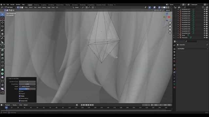Select the Bevel tool
The height and width of the screenshot is (117, 209).
[2, 58]
